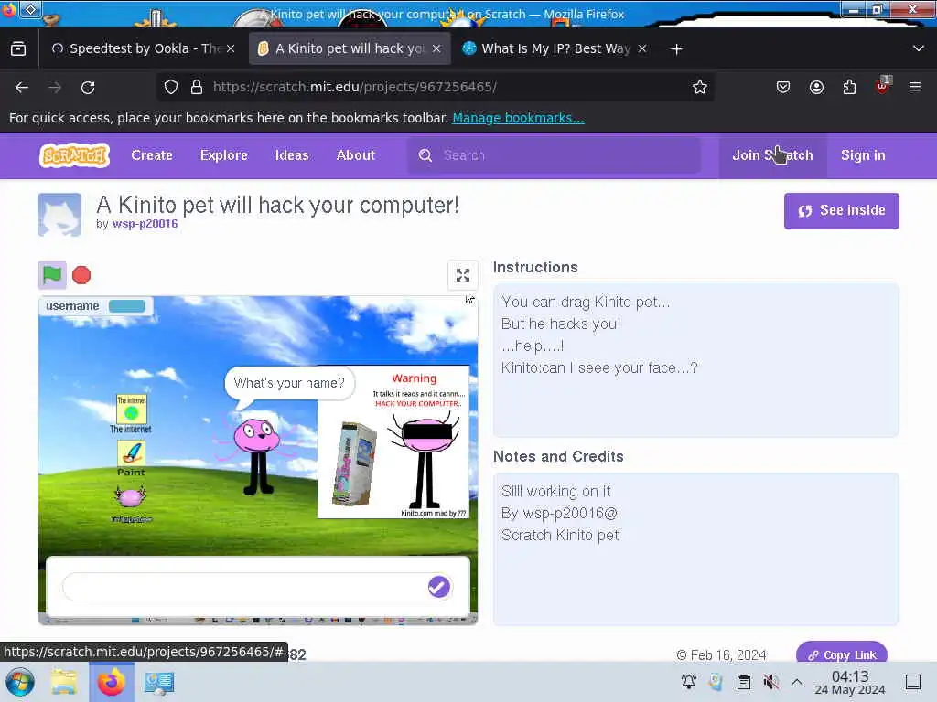
Task: Open the Windows Start button
Action: pos(20,682)
